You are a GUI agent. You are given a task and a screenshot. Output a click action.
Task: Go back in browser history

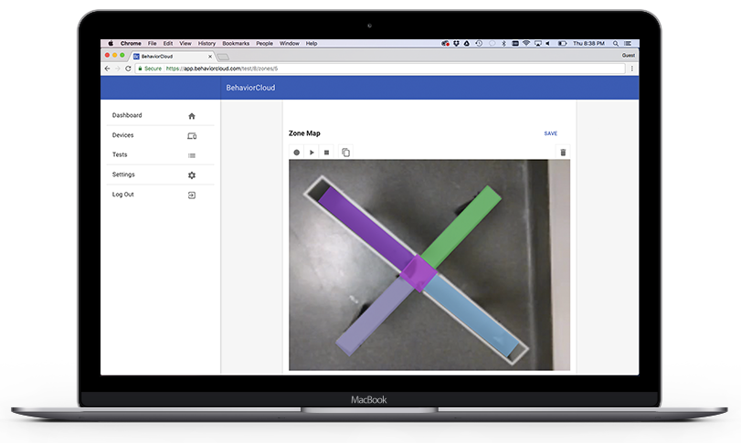(x=107, y=69)
